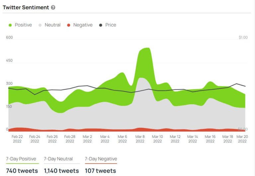
Task: Click the 740 tweets value
Action: tap(22, 171)
